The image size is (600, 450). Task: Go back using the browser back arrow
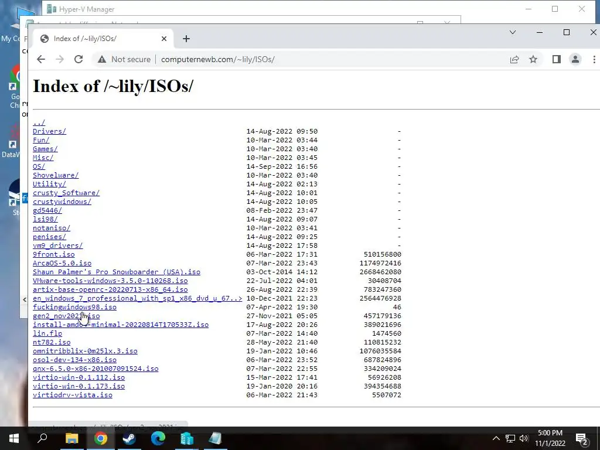click(41, 59)
